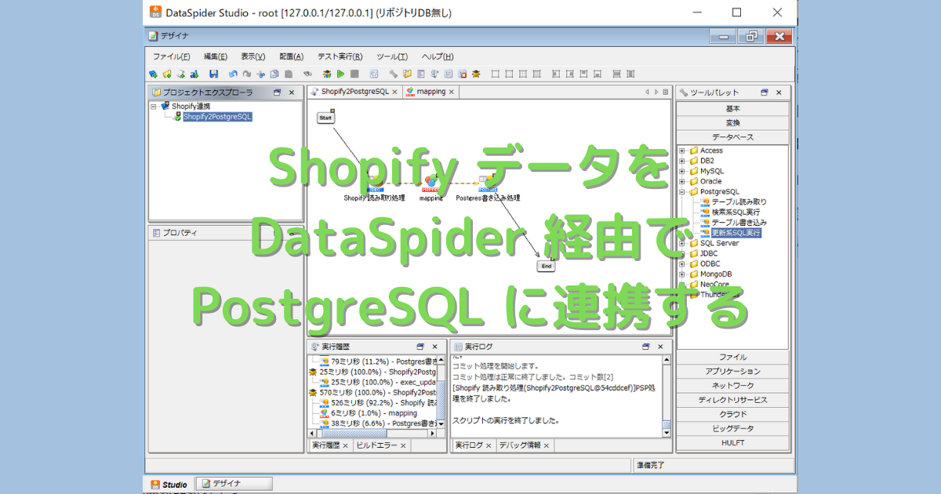This screenshot has width=941, height=494.
Task: Expand the Access folder in tool palette
Action: tap(682, 151)
